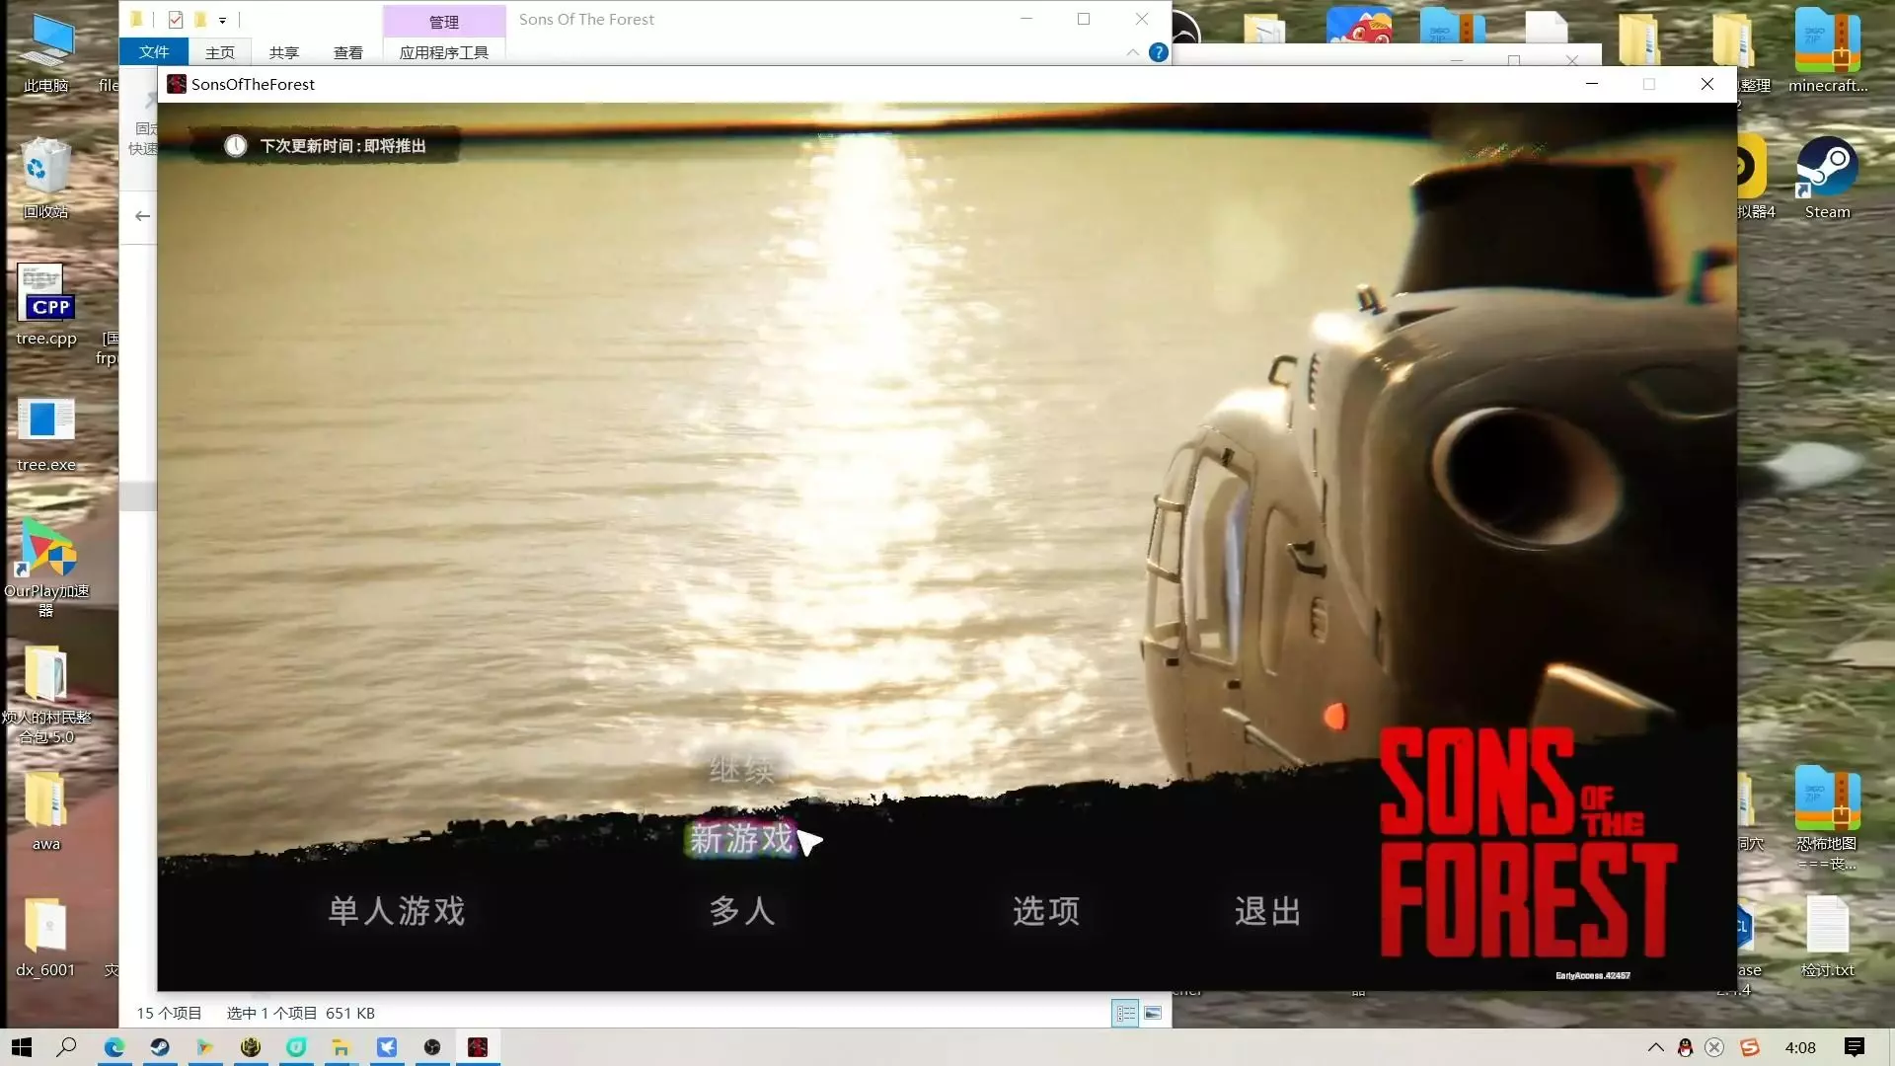Screen dimensions: 1895x1066
Task: Open Steam from the taskbar
Action: [x=160, y=1047]
